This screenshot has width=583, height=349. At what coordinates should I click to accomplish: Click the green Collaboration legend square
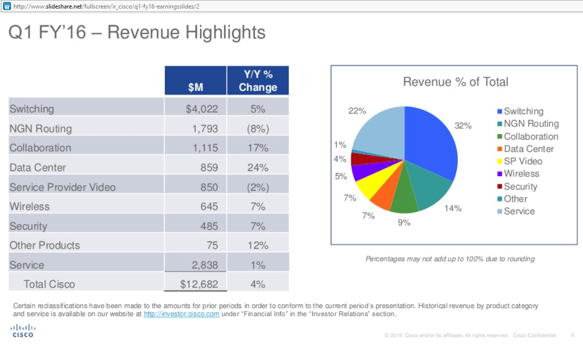tap(499, 136)
